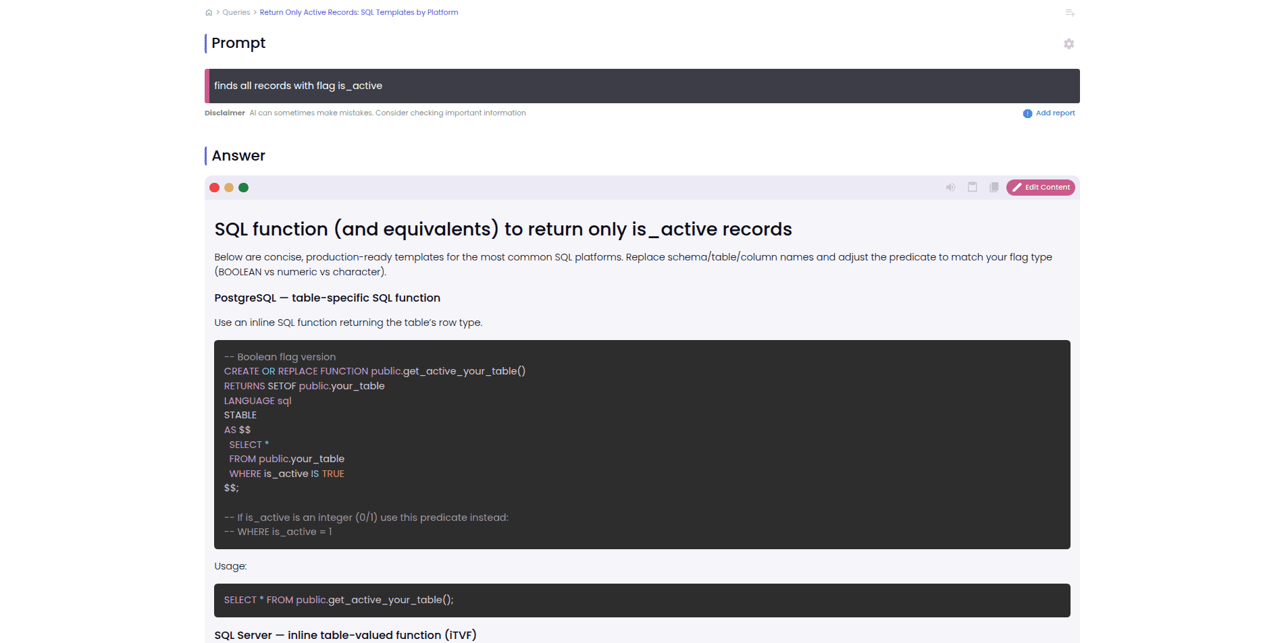Click the 'PostgreSQL — table-specific SQL function' heading
1286x643 pixels.
pyautogui.click(x=328, y=298)
